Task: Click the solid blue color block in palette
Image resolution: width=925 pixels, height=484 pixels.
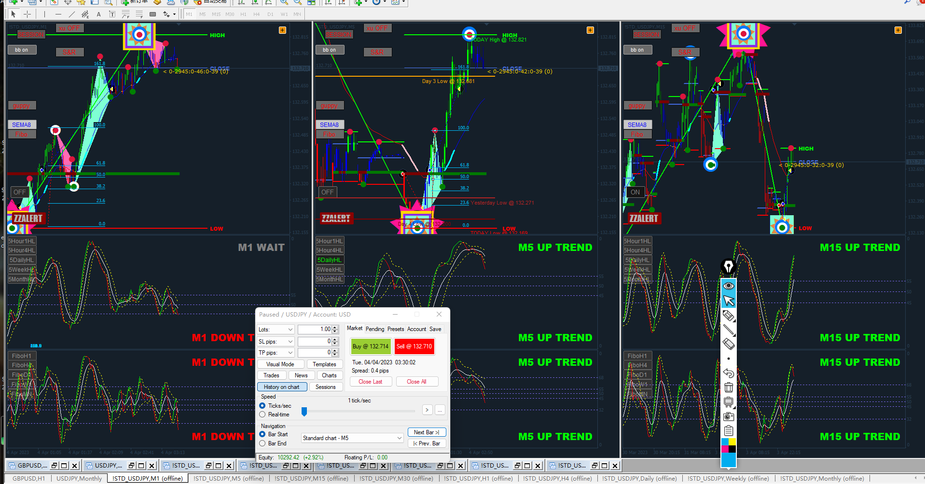Action: 728,460
